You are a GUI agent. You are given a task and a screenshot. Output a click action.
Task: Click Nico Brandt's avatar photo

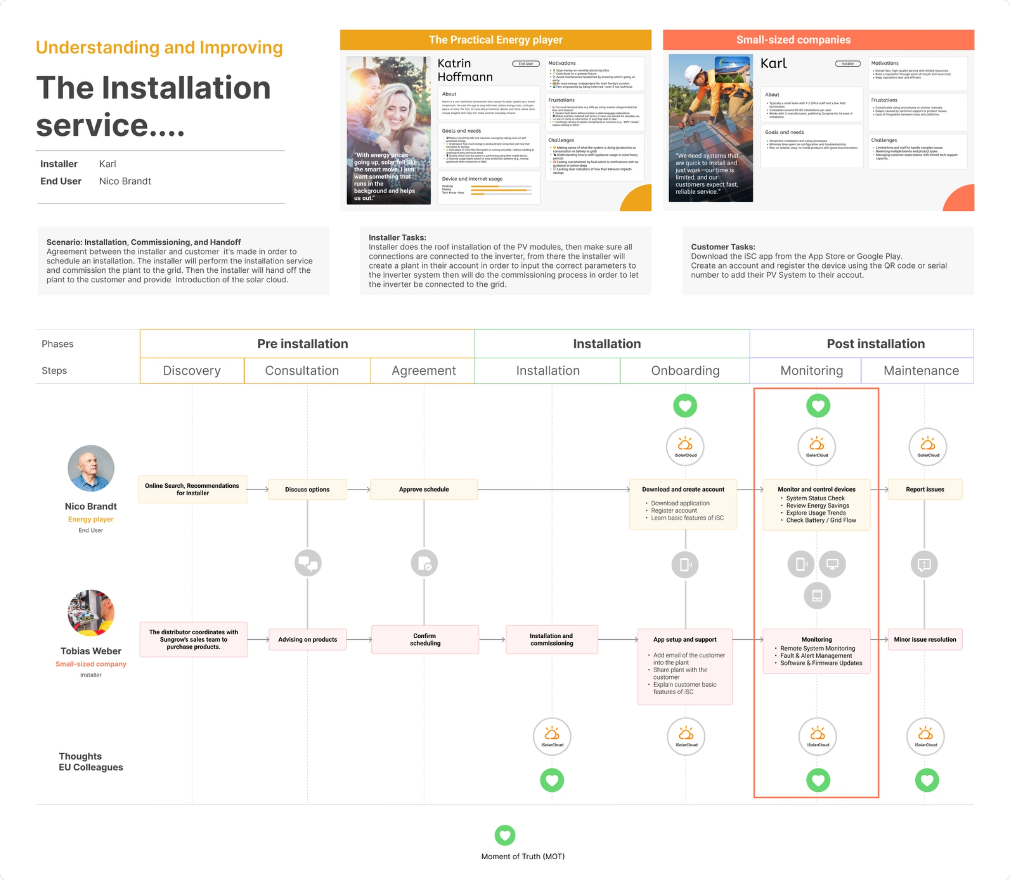coord(91,468)
